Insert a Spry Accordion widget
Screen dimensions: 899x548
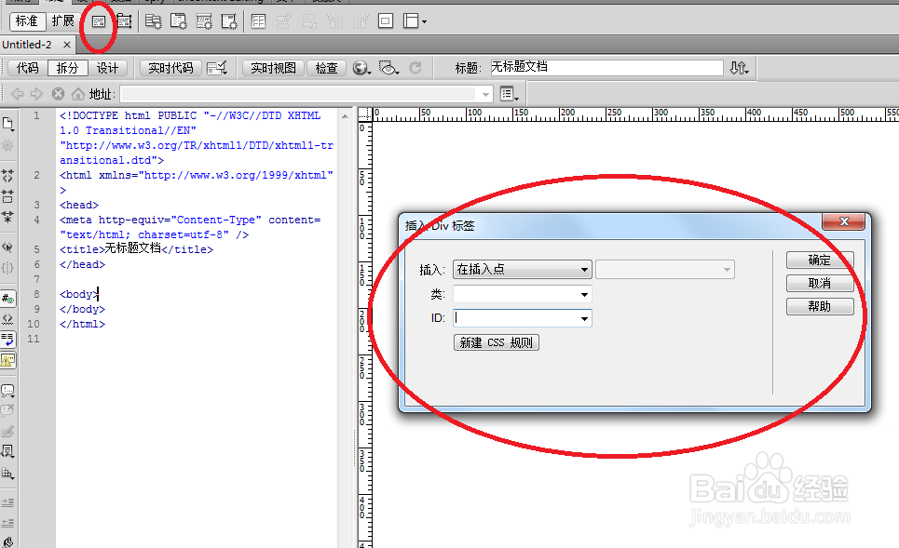(203, 21)
